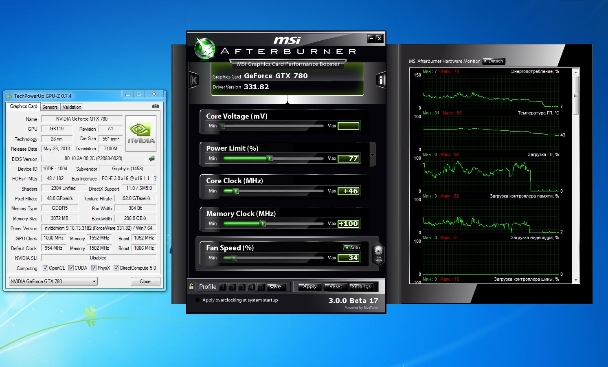The width and height of the screenshot is (608, 367).
Task: Switch to the Graphics Card tab
Action: (24, 106)
